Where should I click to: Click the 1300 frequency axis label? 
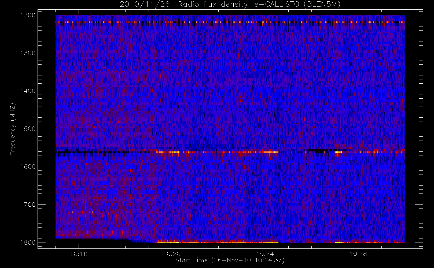coord(28,53)
